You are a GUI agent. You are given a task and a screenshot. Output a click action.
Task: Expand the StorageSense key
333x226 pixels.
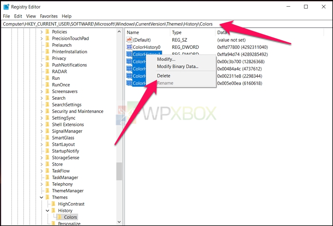[42, 158]
